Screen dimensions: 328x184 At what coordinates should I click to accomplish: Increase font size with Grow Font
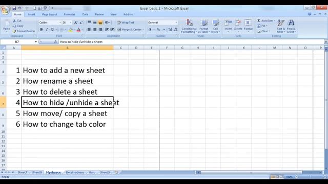coord(76,22)
